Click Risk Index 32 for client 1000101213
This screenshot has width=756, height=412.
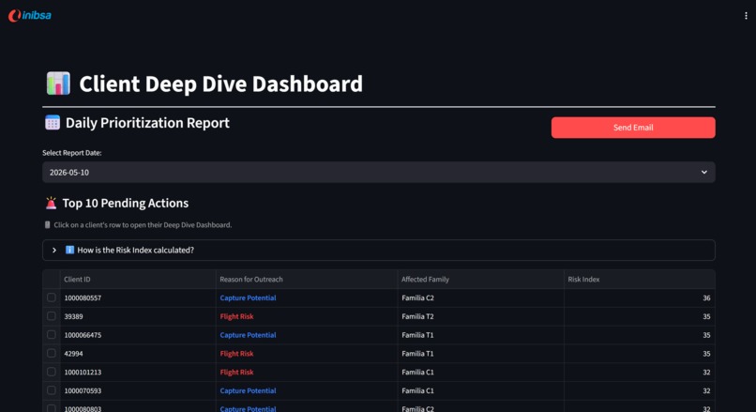point(706,373)
